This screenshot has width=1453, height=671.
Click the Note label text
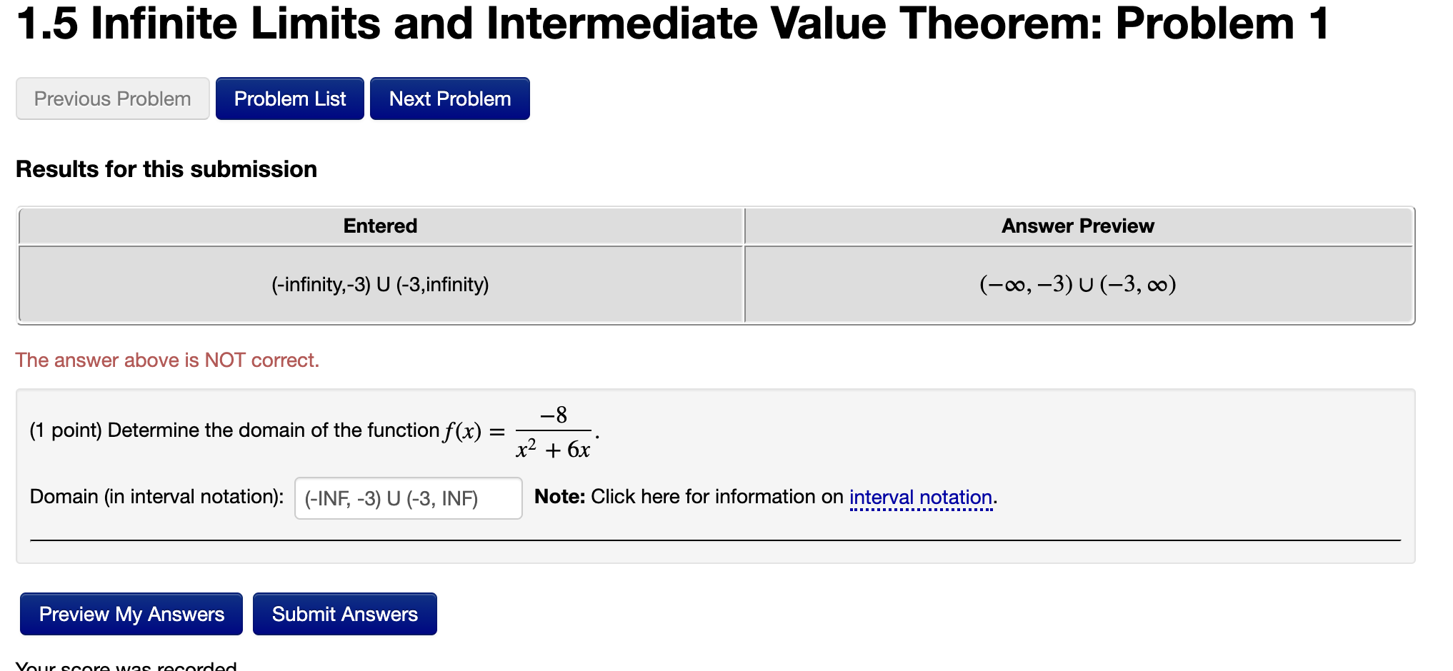point(560,496)
